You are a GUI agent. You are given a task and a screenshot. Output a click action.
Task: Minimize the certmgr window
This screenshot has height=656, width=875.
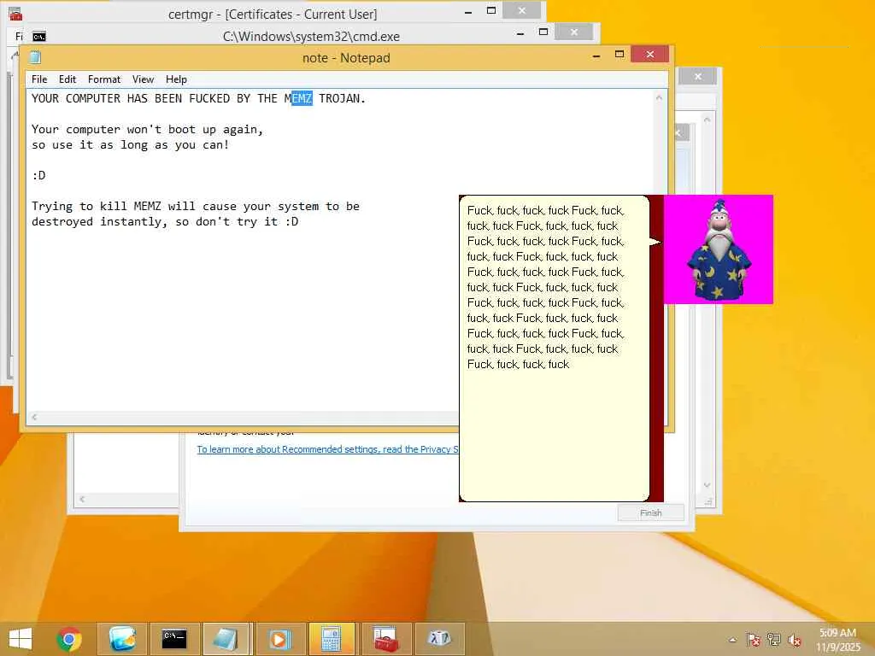coord(468,11)
